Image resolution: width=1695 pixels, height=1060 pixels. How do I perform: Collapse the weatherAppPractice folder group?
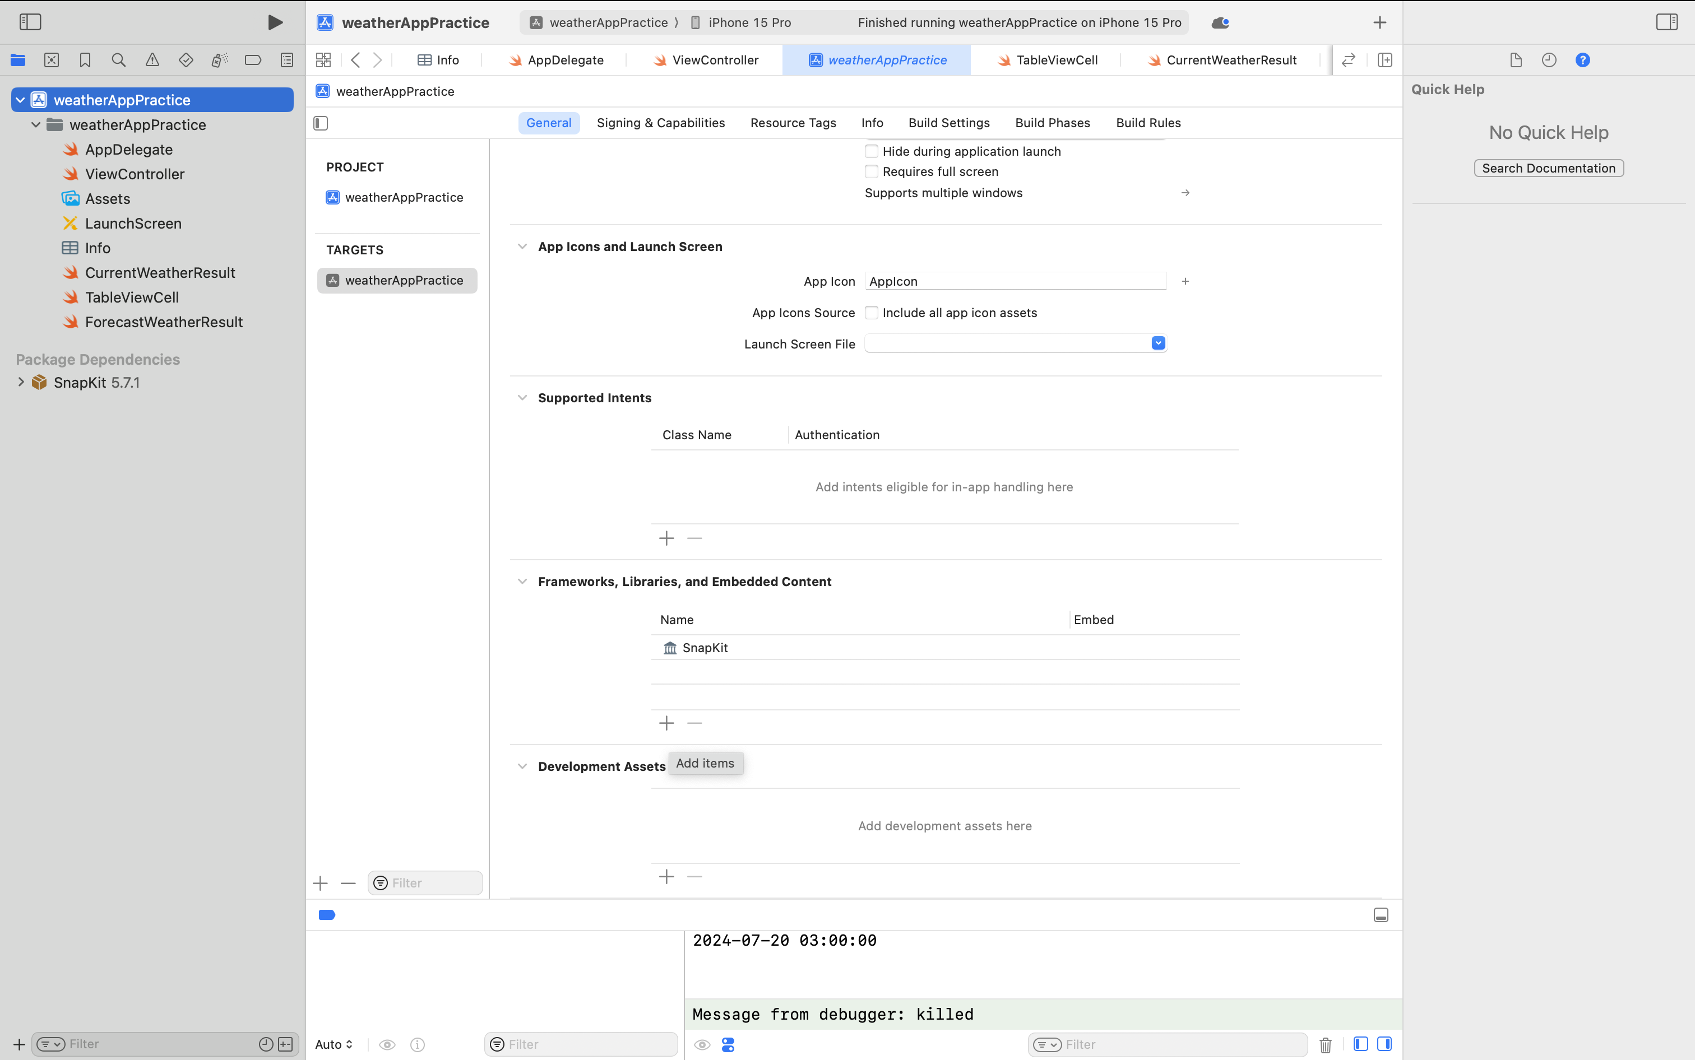36,125
